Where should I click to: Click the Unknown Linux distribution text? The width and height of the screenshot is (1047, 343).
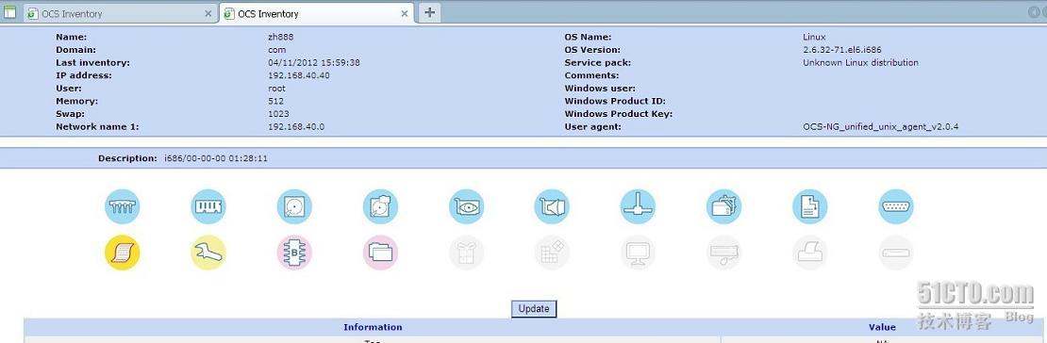860,63
